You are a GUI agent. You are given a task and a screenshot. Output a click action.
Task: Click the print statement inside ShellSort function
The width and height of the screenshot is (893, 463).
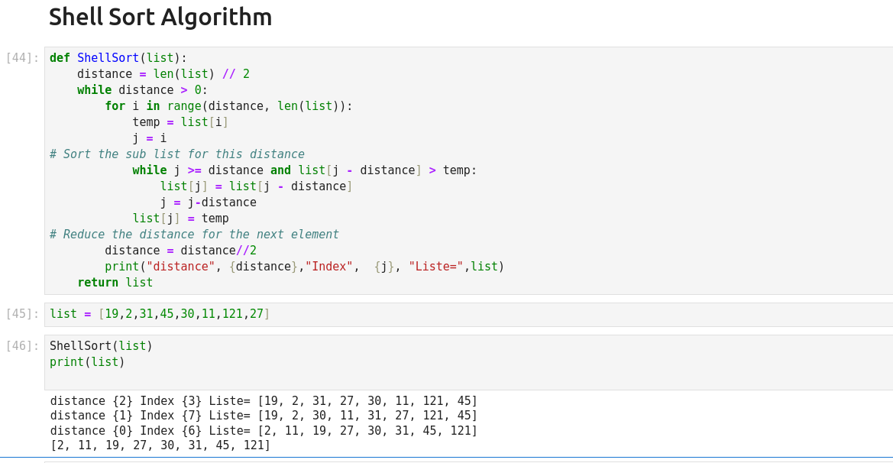[x=304, y=267]
